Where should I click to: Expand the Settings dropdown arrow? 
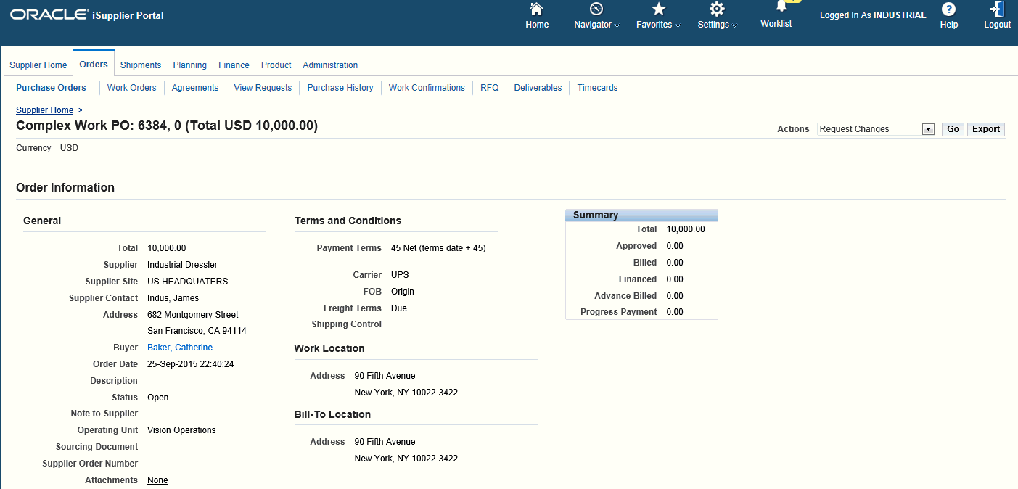coord(734,25)
